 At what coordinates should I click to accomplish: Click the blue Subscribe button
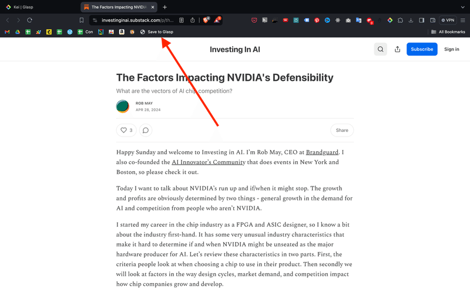(x=422, y=49)
